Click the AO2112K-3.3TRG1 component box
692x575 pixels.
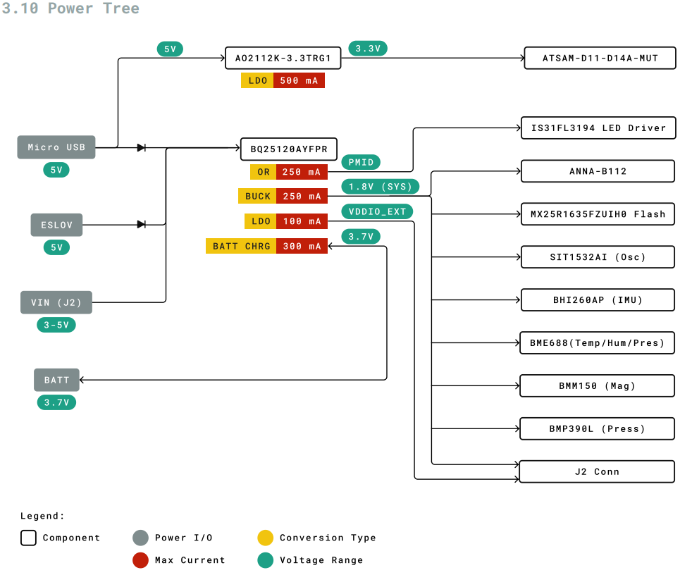click(283, 58)
